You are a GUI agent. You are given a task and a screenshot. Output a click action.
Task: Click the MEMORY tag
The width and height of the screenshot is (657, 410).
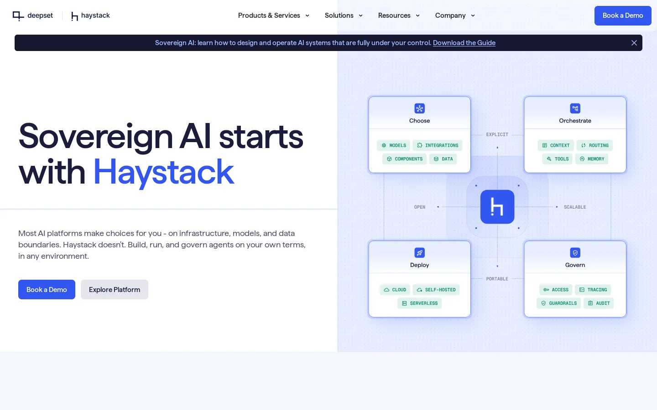592,159
